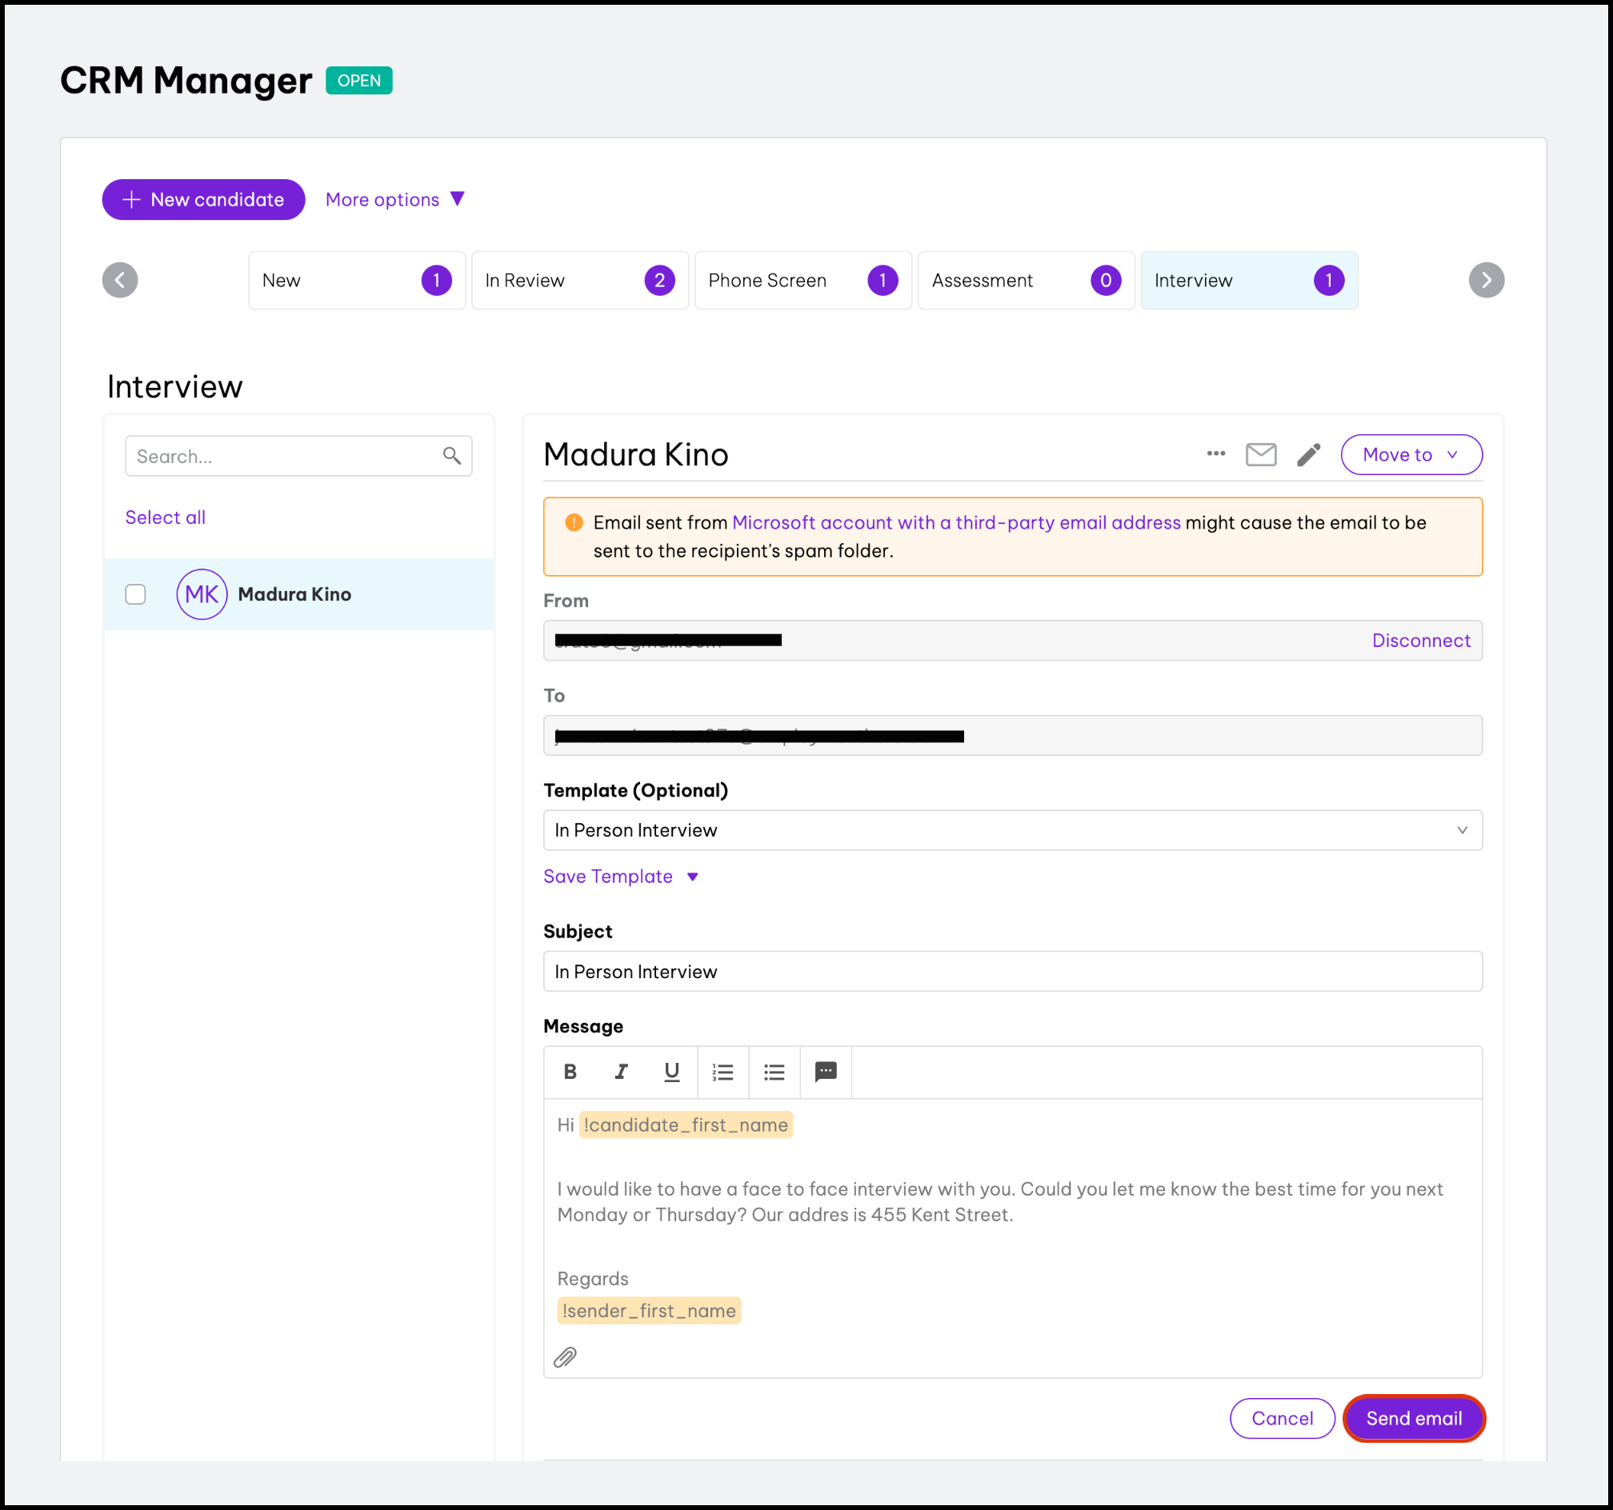Insert a bulleted list in message
1613x1510 pixels.
point(774,1072)
